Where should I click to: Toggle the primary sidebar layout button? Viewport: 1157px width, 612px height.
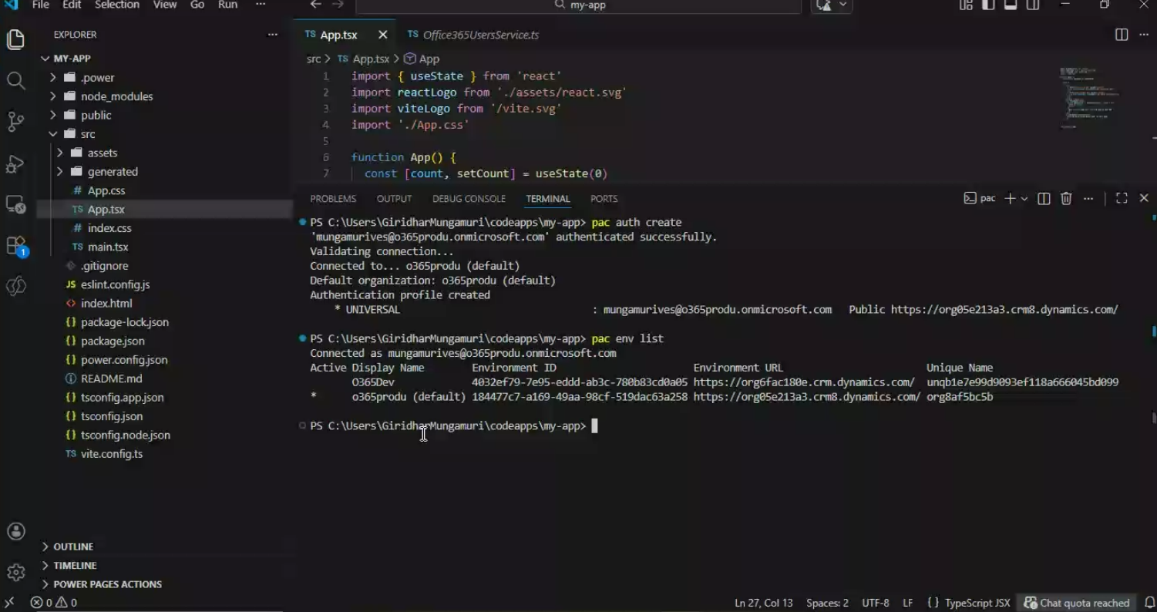(x=988, y=5)
